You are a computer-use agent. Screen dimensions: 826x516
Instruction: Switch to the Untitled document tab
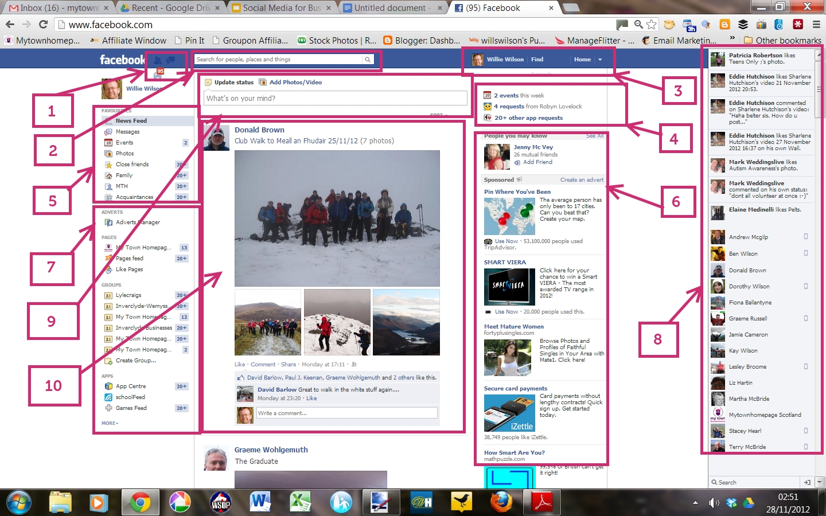pos(393,8)
